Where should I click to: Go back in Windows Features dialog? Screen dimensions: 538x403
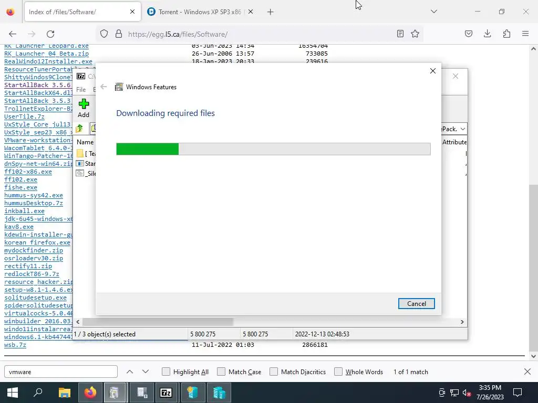104,87
